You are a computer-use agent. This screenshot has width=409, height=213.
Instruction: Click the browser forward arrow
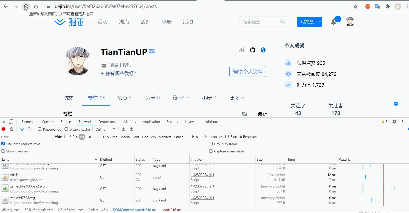(16, 6)
